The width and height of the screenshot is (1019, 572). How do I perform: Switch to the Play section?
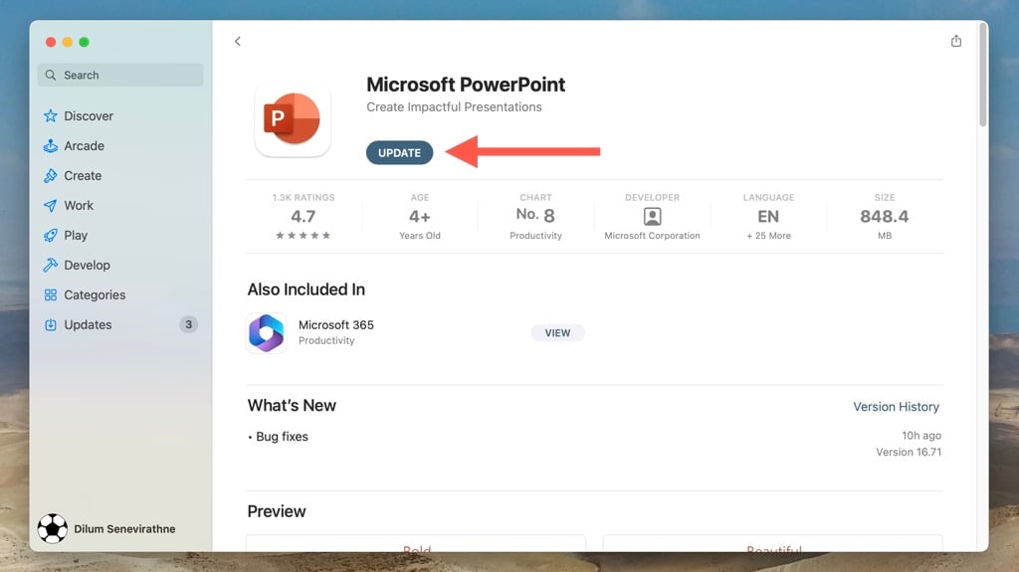[76, 236]
